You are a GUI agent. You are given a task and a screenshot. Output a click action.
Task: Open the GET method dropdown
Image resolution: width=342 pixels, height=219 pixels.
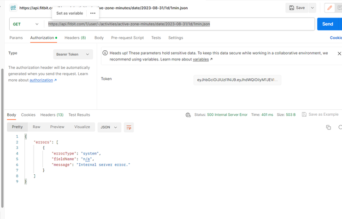26,24
